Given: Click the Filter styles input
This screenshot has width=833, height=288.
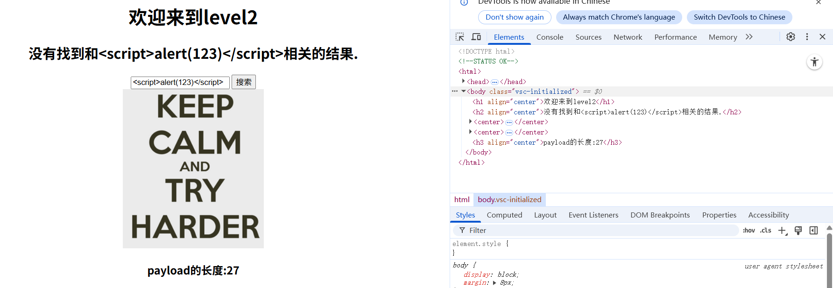Looking at the screenshot, I should point(596,231).
